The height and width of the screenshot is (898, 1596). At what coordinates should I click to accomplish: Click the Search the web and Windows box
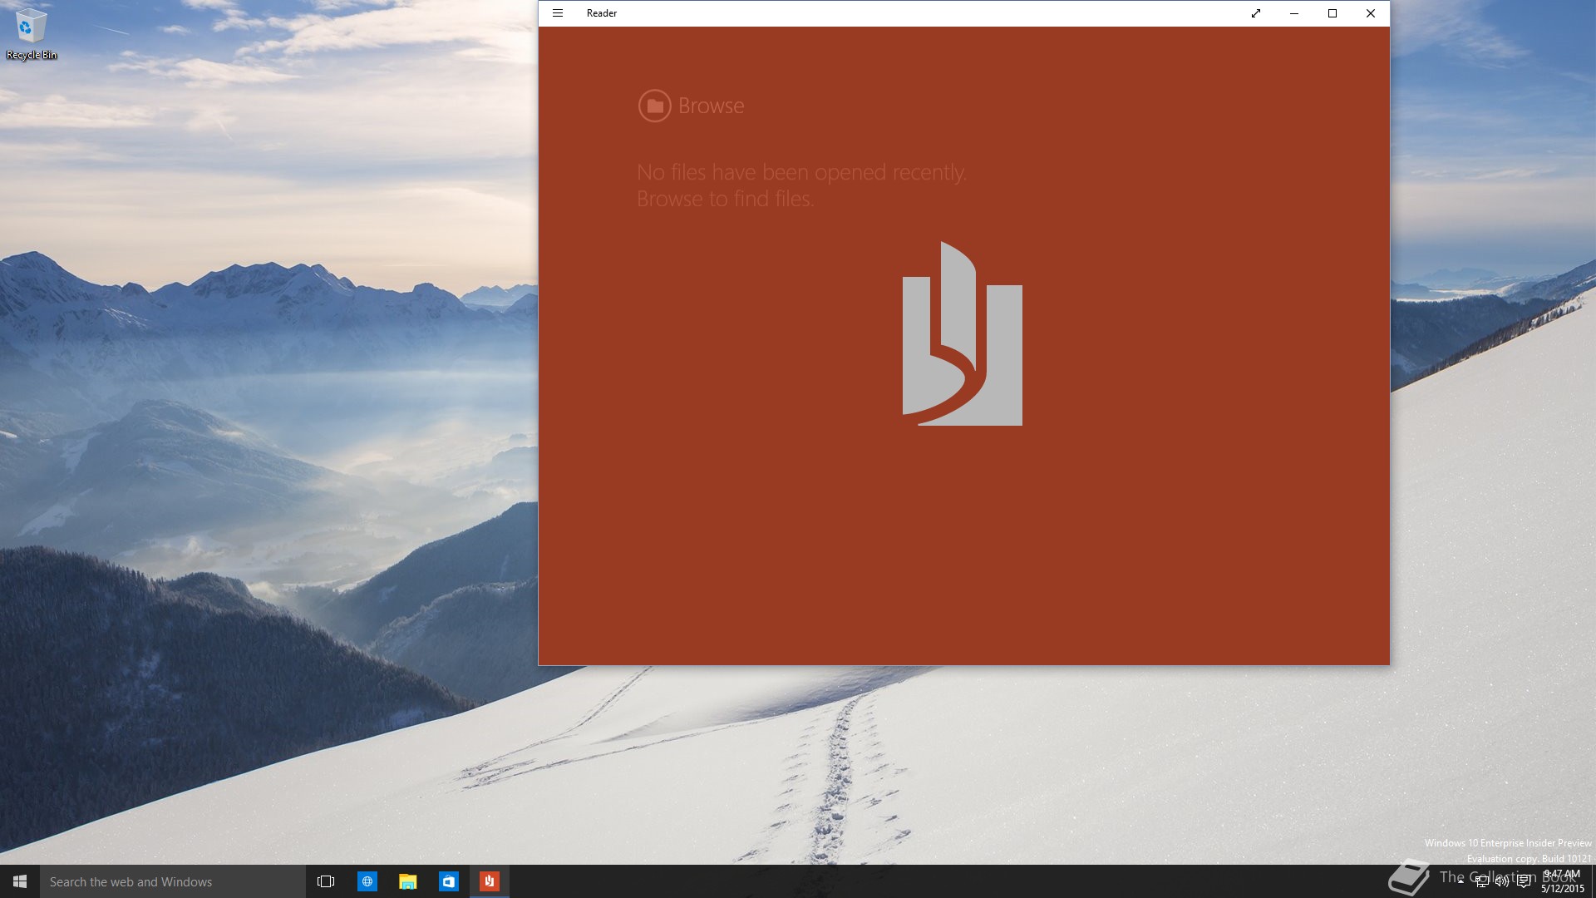pos(173,881)
